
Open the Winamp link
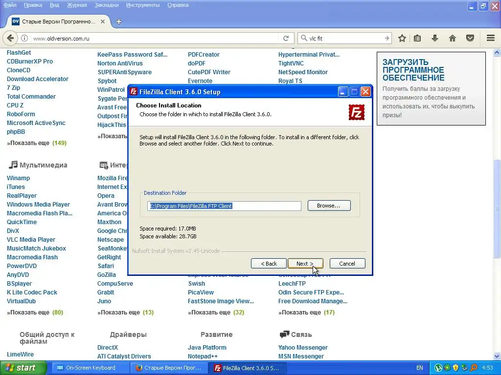[x=18, y=178]
